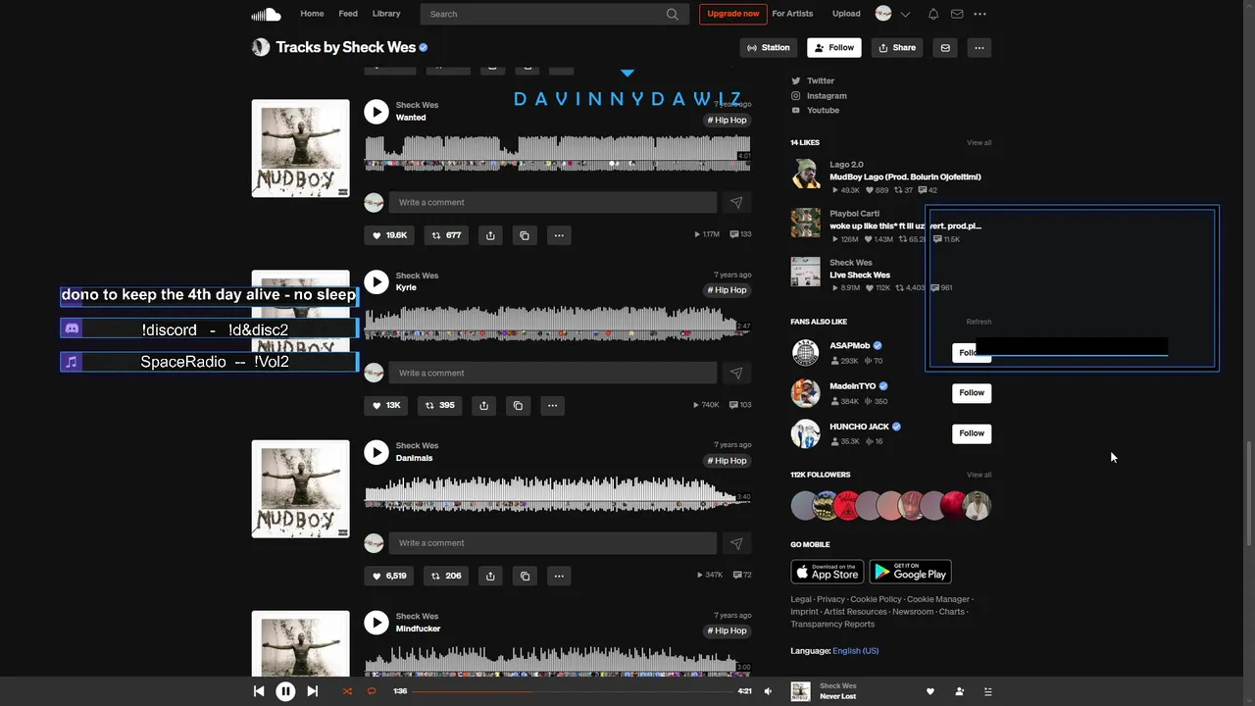Skip to previous track in player

pyautogui.click(x=259, y=691)
